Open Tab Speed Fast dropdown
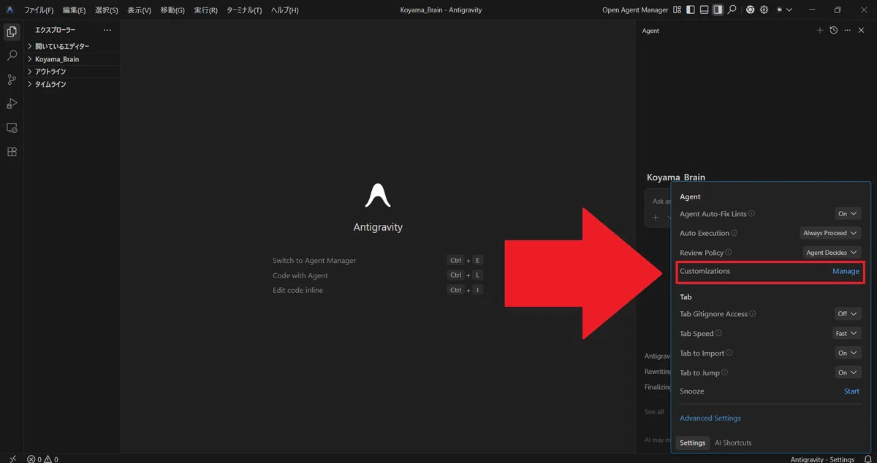This screenshot has width=877, height=463. (x=847, y=334)
